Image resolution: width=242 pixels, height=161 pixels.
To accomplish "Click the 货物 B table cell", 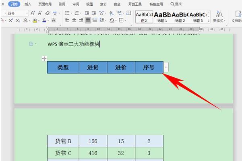I will [63, 141].
